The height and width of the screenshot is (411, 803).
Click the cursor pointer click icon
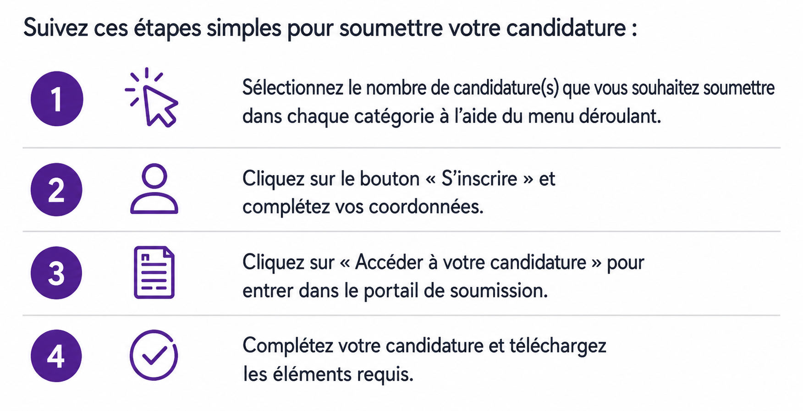pyautogui.click(x=152, y=97)
